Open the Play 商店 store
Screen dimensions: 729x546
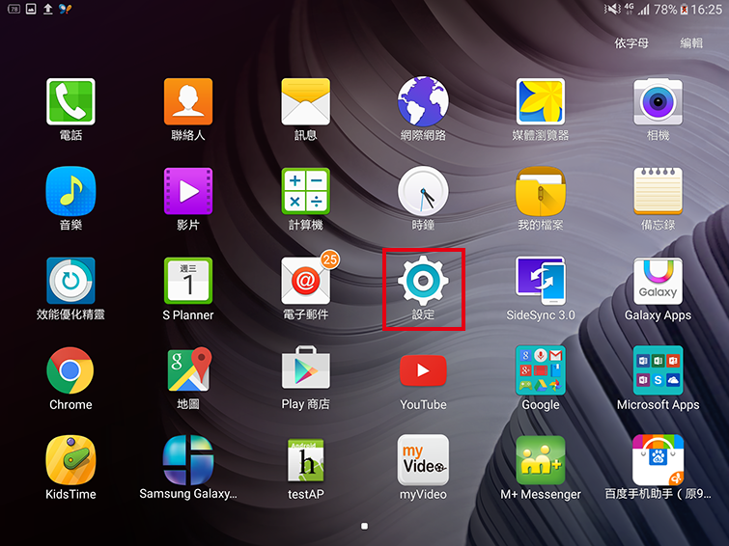[x=305, y=368]
